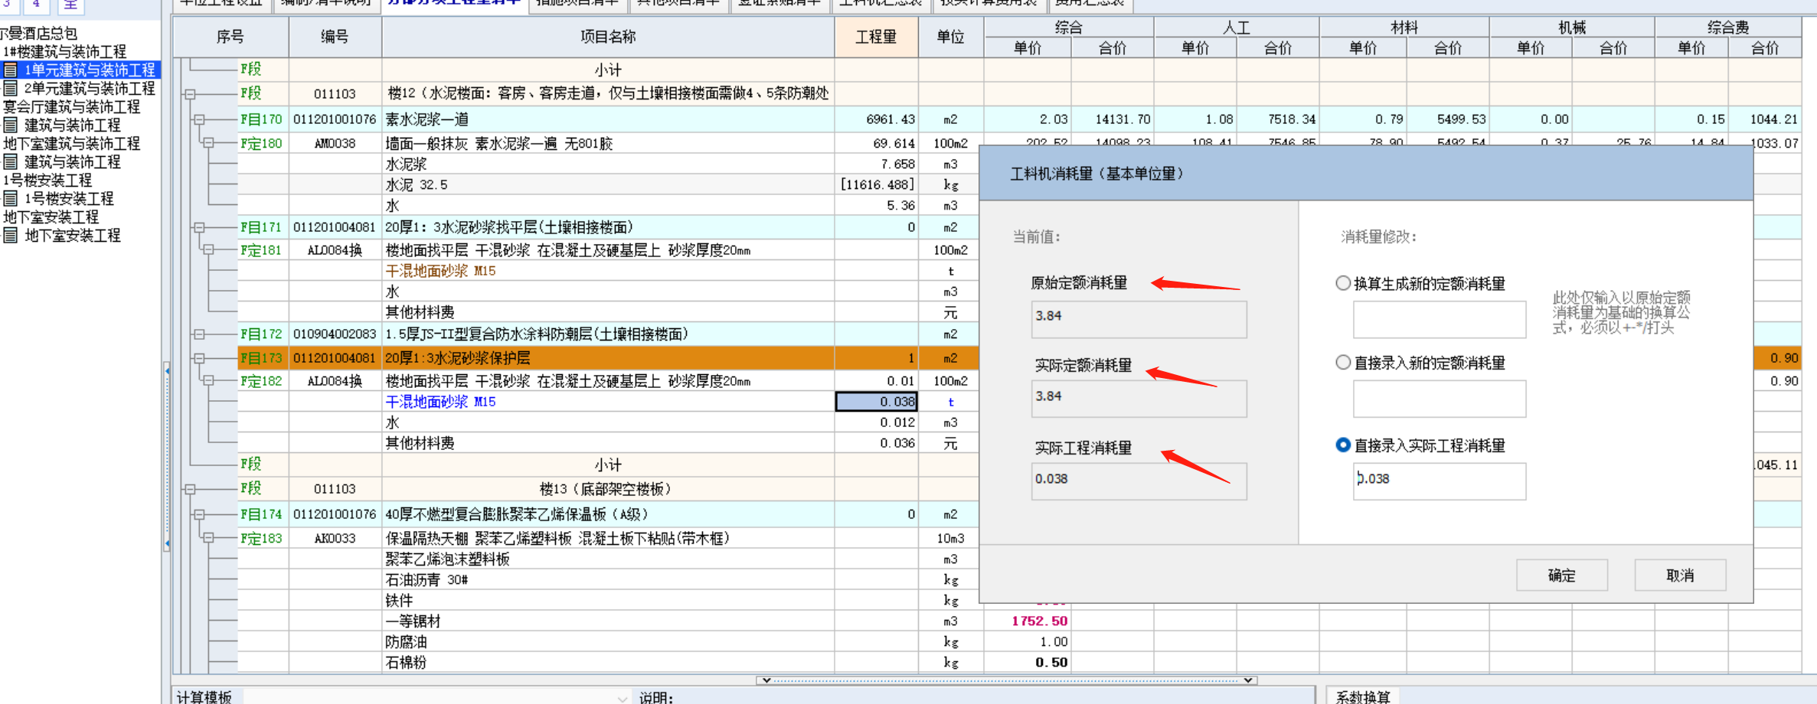Click blue 干混地面砂浆 M15 material name
Screen dimensions: 1817x704
tap(440, 402)
